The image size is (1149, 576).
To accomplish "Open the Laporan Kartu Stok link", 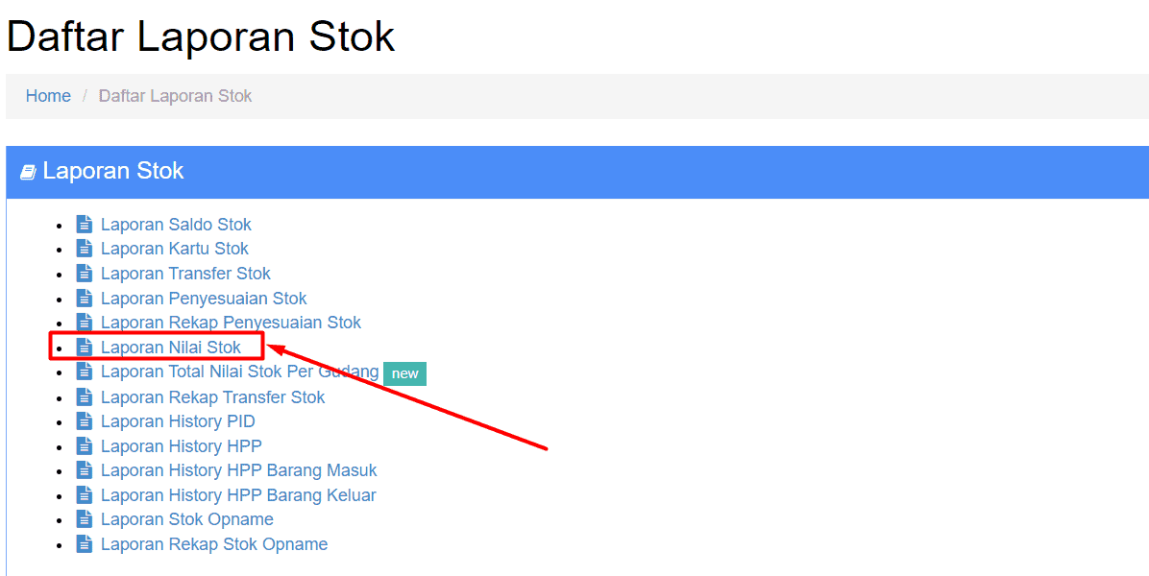I will [175, 249].
